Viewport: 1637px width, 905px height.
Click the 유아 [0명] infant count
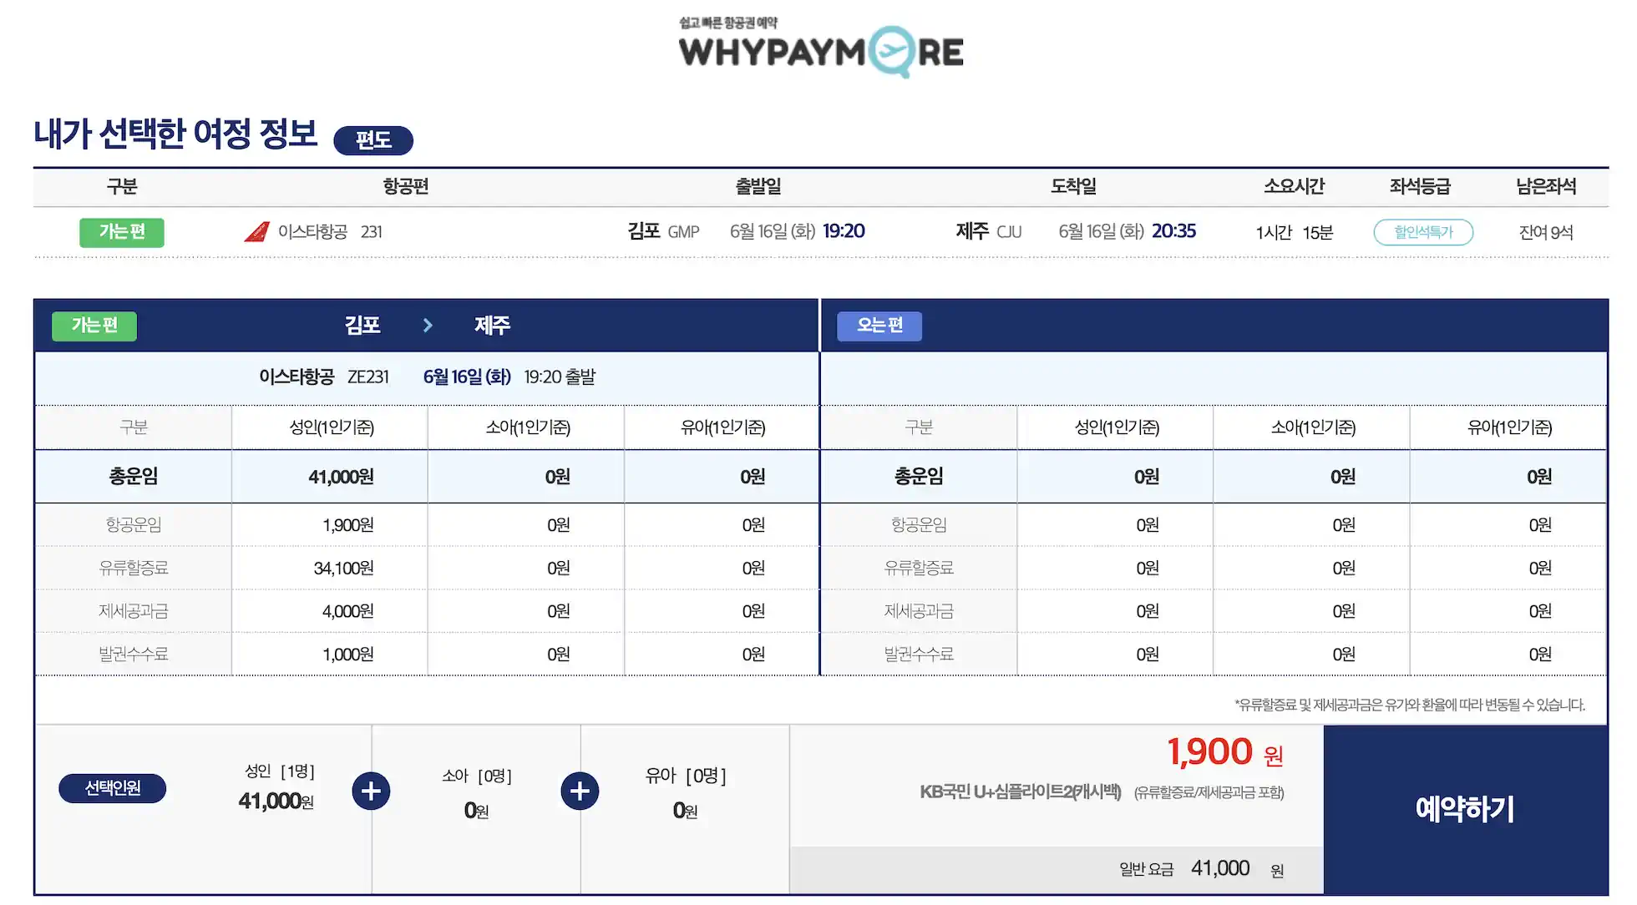tap(686, 776)
